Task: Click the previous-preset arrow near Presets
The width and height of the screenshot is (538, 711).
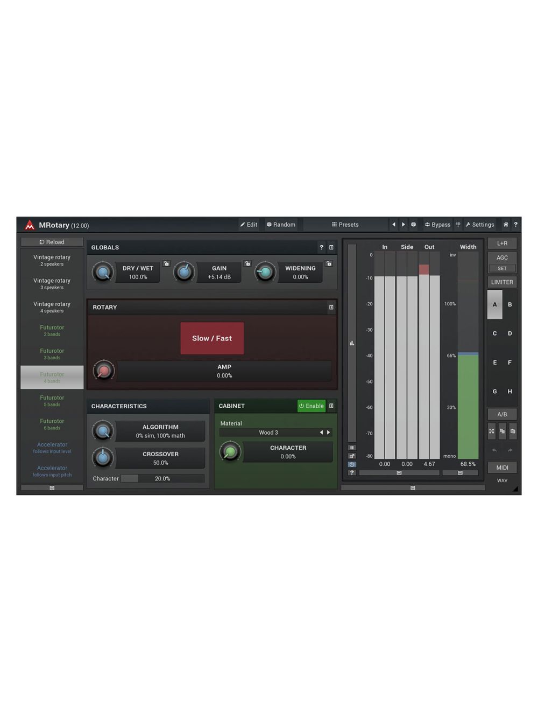Action: coord(394,225)
